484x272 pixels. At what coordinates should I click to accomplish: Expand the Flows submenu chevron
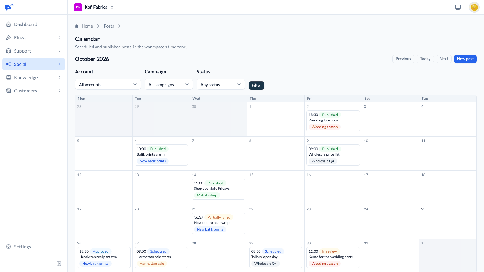pos(60,37)
